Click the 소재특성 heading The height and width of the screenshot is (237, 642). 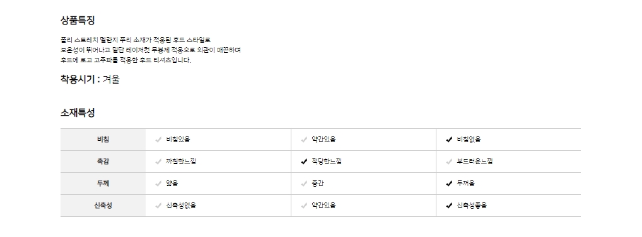click(x=78, y=113)
